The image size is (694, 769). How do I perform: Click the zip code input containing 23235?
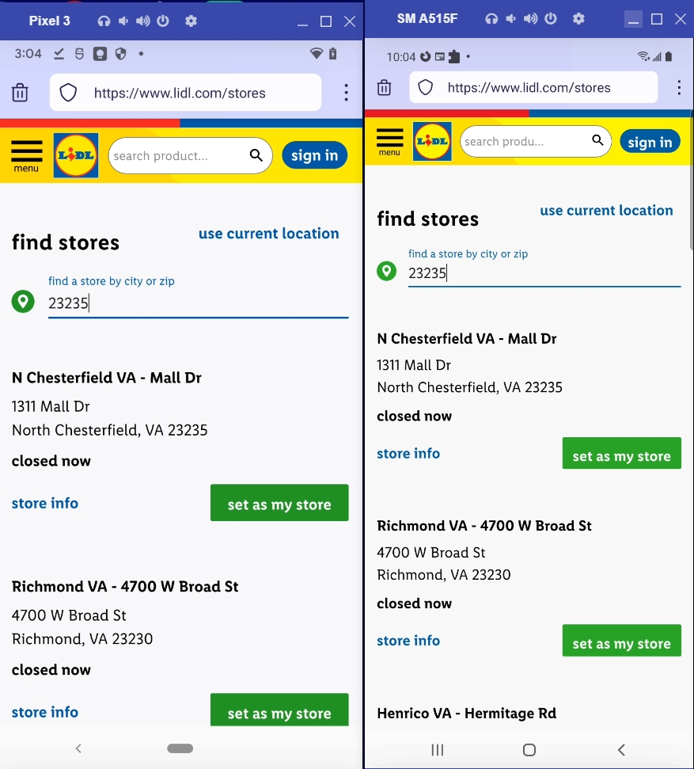[x=198, y=303]
